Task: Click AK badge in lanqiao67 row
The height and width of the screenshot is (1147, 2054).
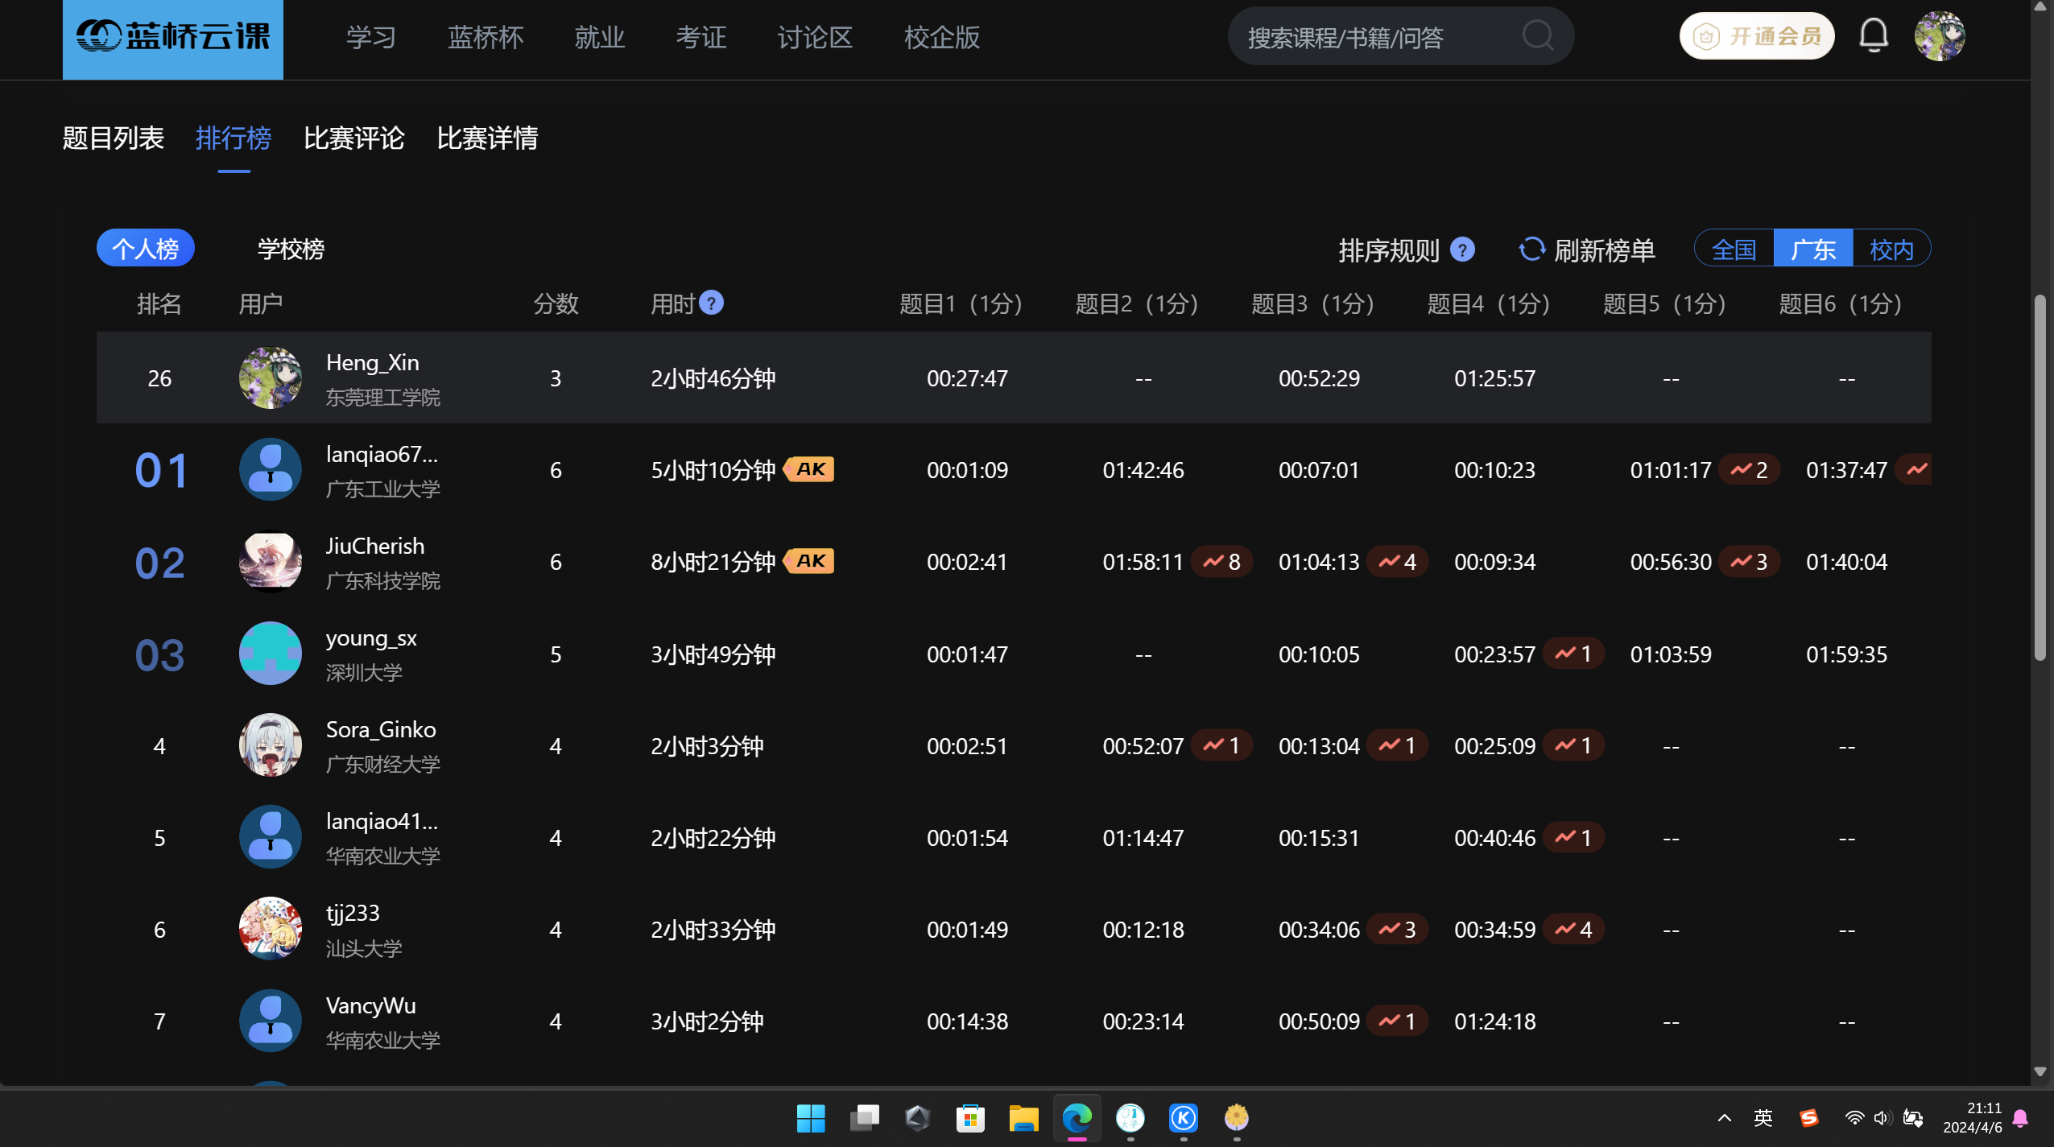Action: (x=810, y=469)
